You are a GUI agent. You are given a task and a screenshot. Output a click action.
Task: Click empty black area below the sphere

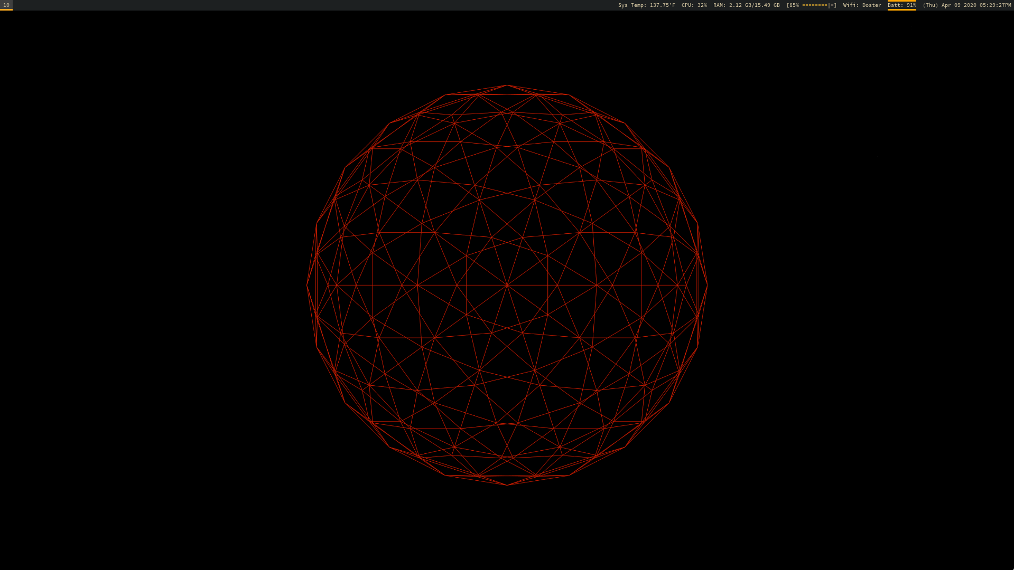pos(507,528)
